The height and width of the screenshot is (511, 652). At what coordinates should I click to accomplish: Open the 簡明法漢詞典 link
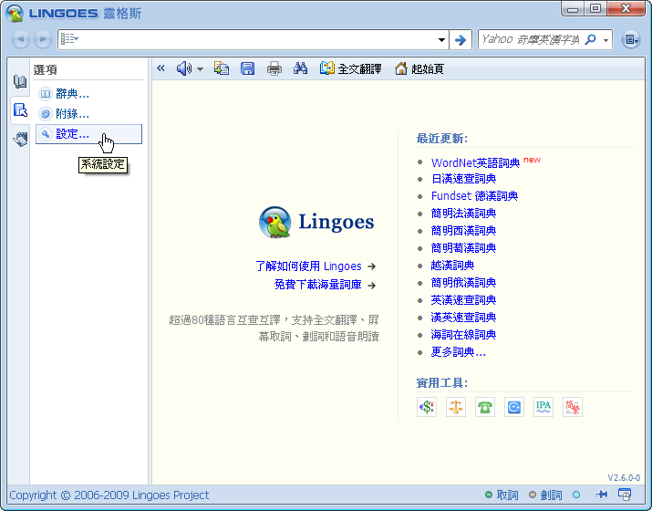[x=463, y=214]
